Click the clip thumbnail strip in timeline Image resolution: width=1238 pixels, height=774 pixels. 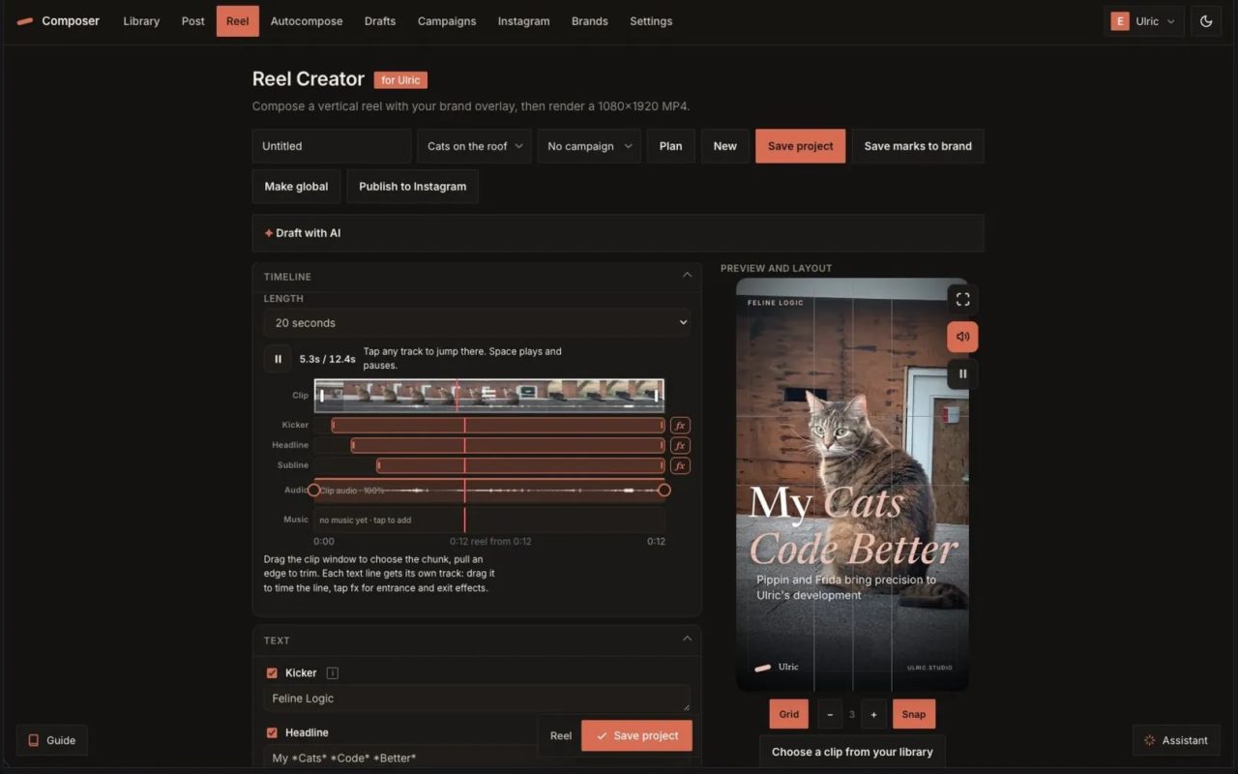pos(488,396)
